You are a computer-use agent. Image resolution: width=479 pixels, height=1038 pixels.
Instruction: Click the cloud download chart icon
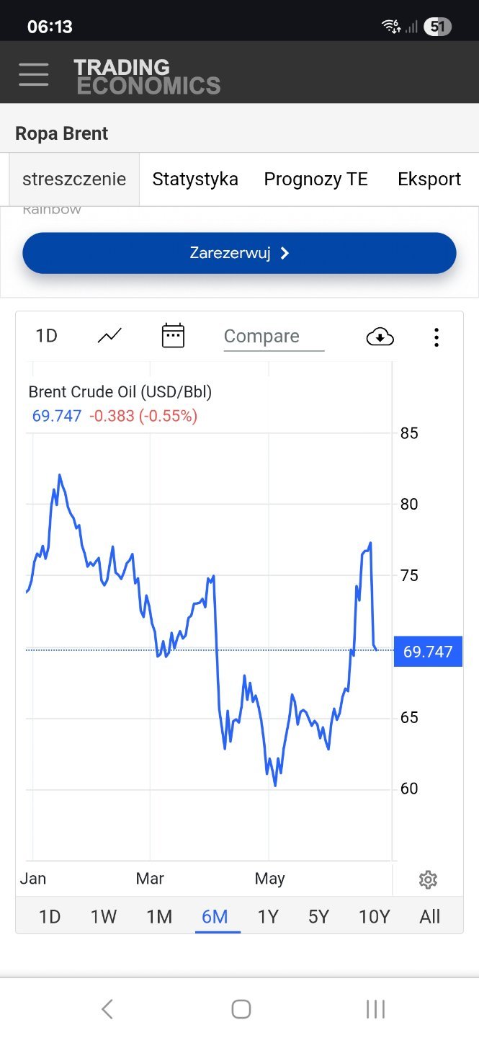pos(380,336)
